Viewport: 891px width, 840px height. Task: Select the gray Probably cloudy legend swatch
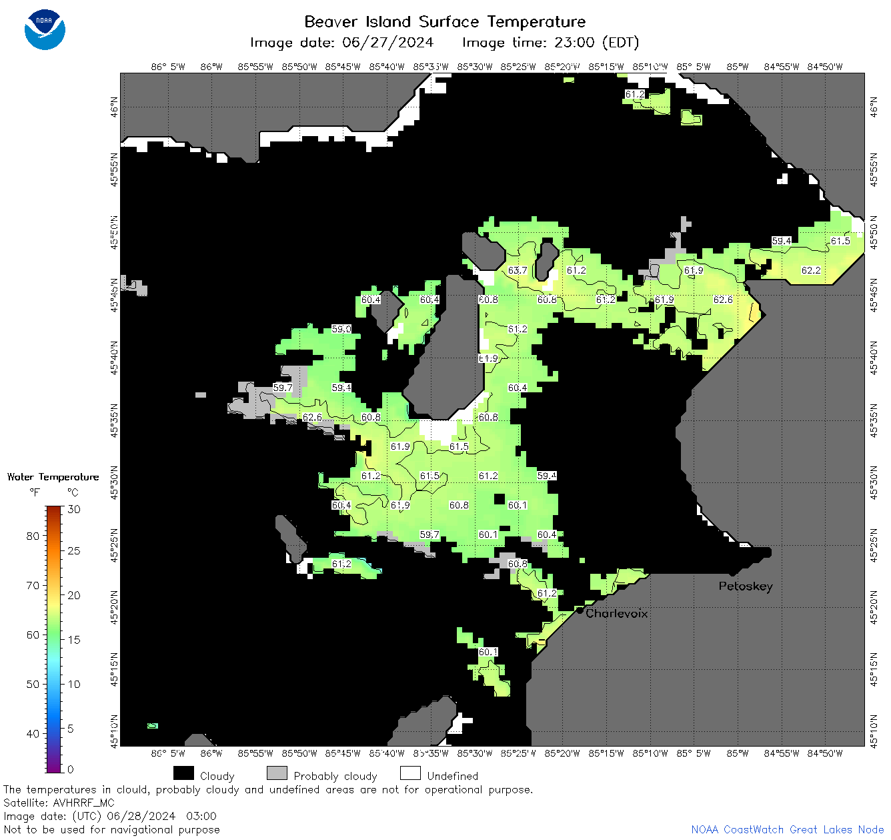[x=277, y=773]
